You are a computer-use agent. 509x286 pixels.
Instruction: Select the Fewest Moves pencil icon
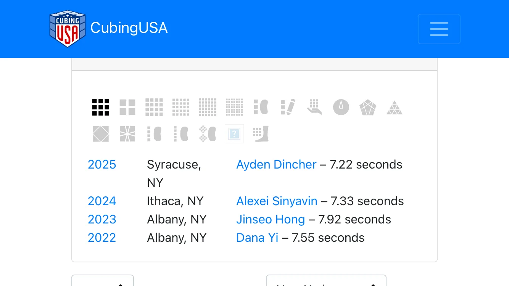(x=288, y=107)
